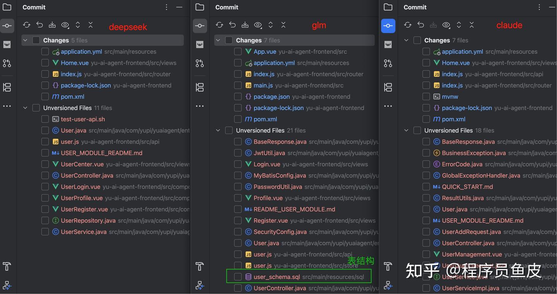The width and height of the screenshot is (557, 294).
Task: Expand all tree nodes in claude panel
Action: click(x=459, y=25)
